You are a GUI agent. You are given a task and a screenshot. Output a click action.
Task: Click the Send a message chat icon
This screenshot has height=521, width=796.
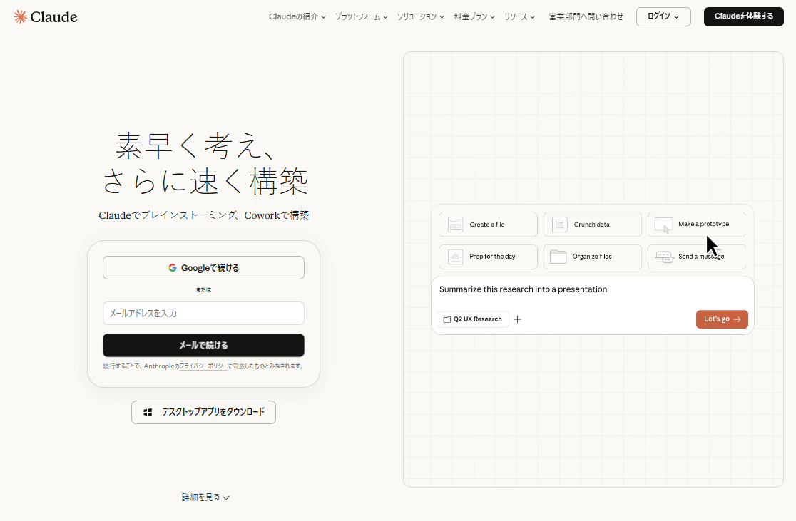[664, 257]
